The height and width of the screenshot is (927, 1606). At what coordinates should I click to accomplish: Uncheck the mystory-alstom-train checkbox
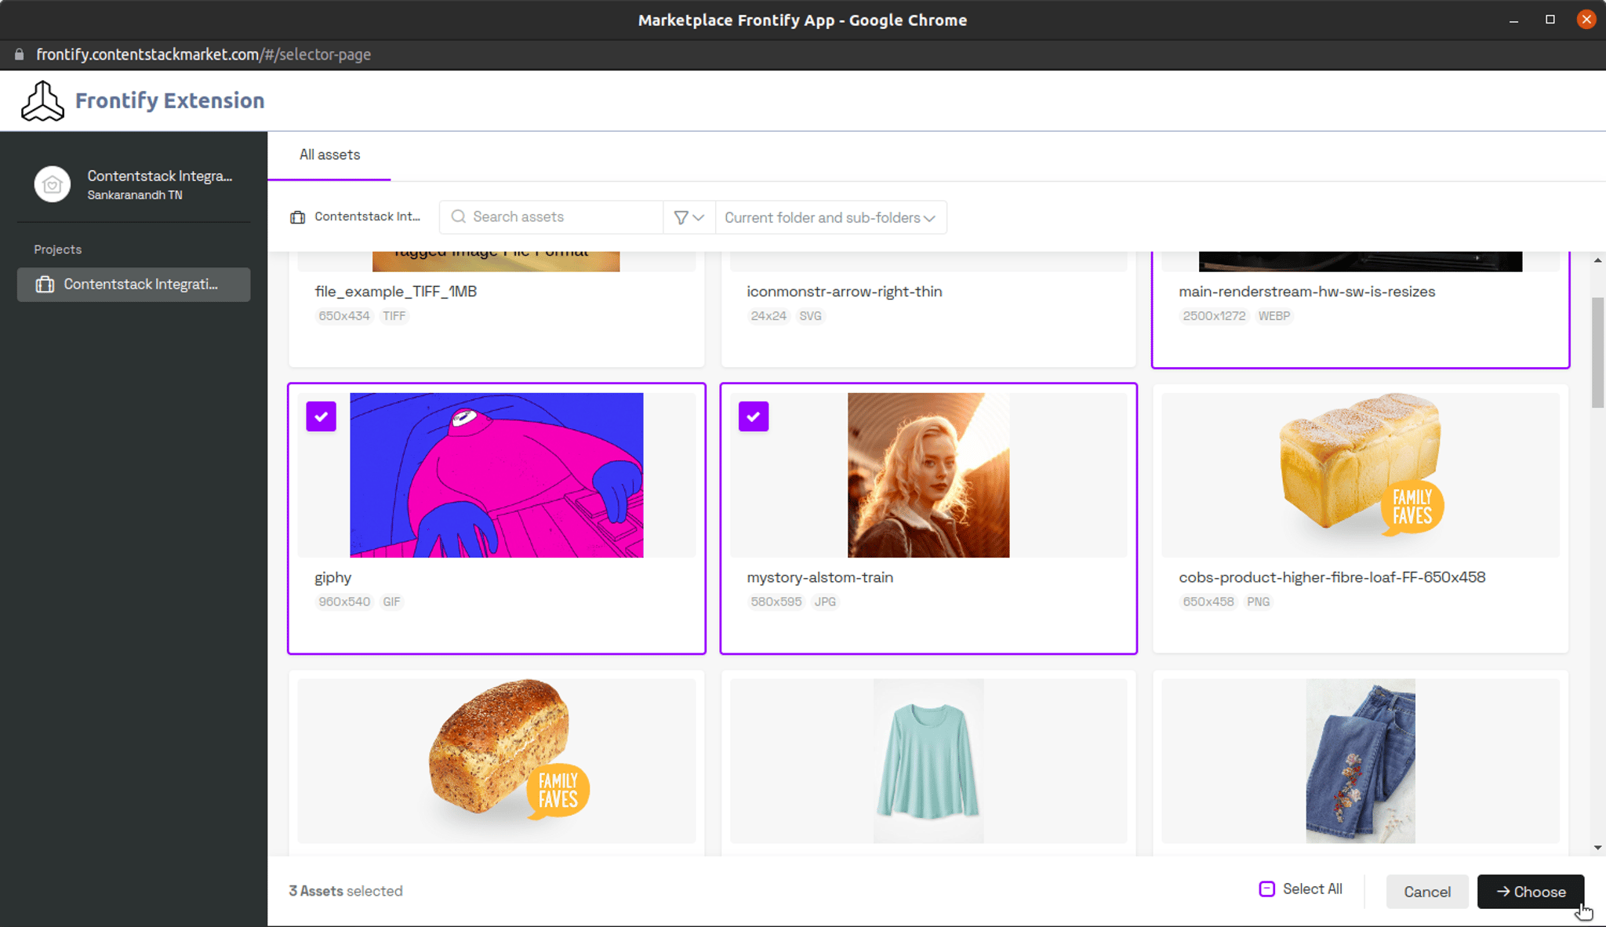click(x=754, y=416)
